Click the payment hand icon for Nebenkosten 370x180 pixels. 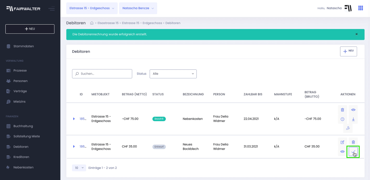click(x=348, y=128)
